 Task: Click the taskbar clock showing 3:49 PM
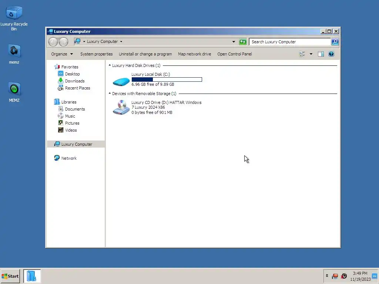360,276
